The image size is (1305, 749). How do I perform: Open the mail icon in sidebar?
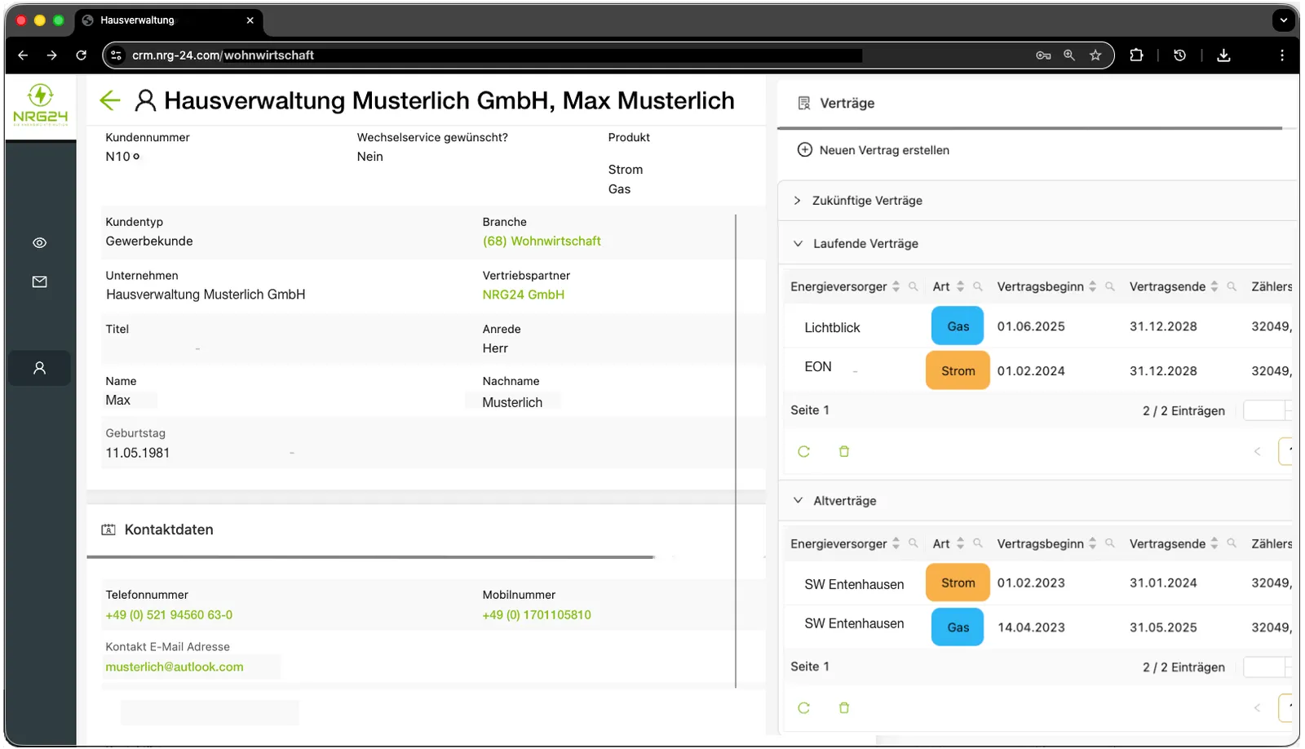(39, 282)
